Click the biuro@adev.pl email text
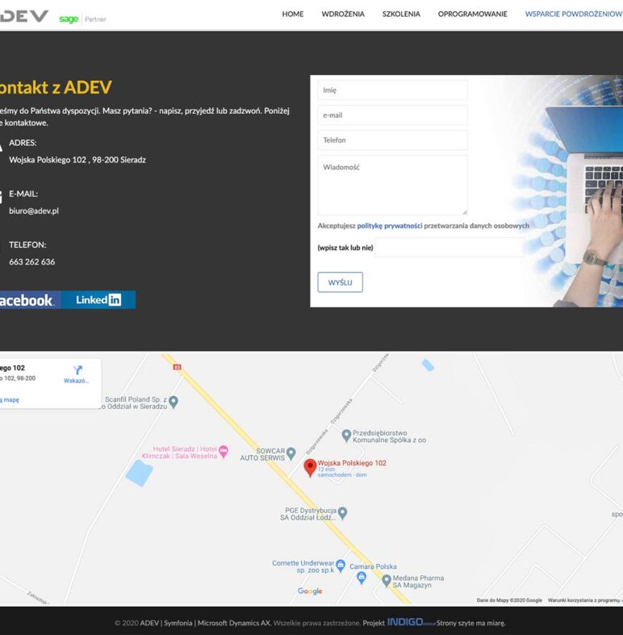The height and width of the screenshot is (635, 623). [34, 211]
